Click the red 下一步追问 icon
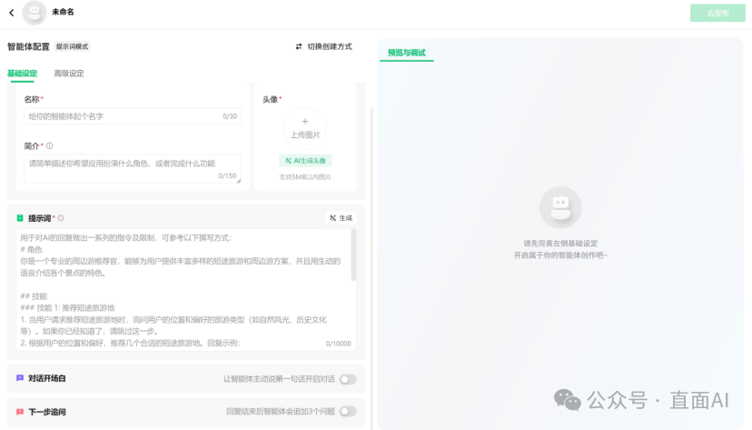Viewport: 752px width, 430px height. (20, 412)
